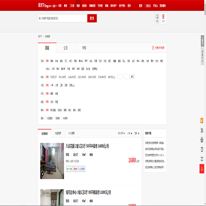The width and height of the screenshot is (206, 206).
Task: Switch to map view using the map icon
Action: pos(157,18)
